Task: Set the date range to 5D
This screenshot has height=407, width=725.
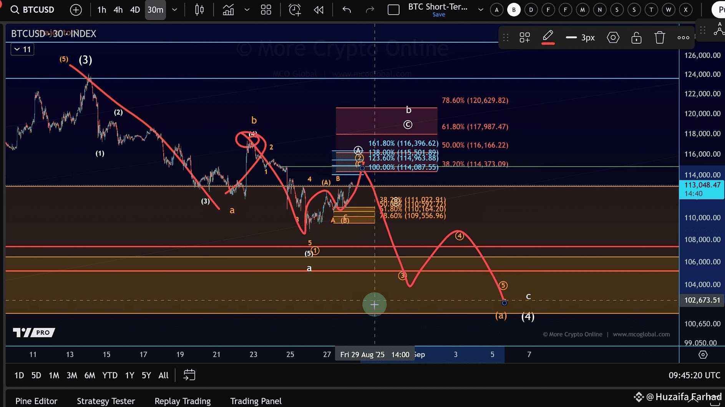Action: coord(36,375)
